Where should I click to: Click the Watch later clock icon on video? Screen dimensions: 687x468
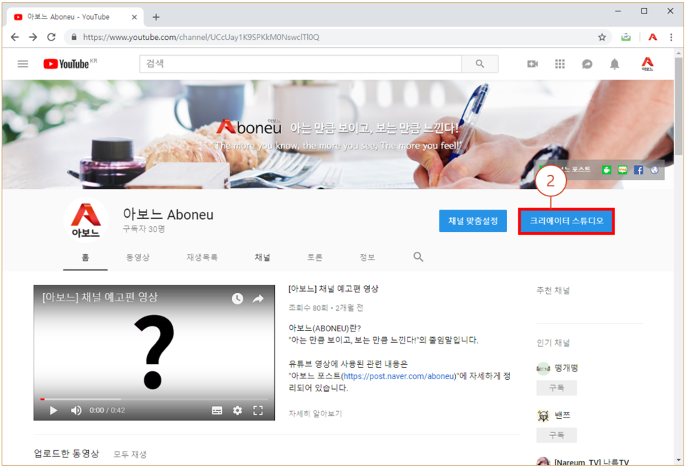pyautogui.click(x=238, y=299)
